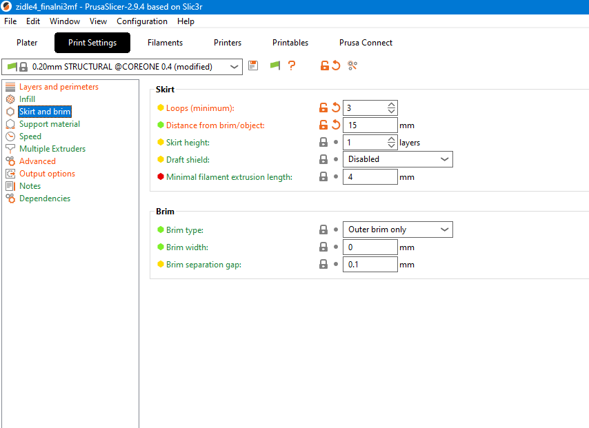Open the Configuration menu
Viewport: 589px width, 428px height.
coord(142,21)
